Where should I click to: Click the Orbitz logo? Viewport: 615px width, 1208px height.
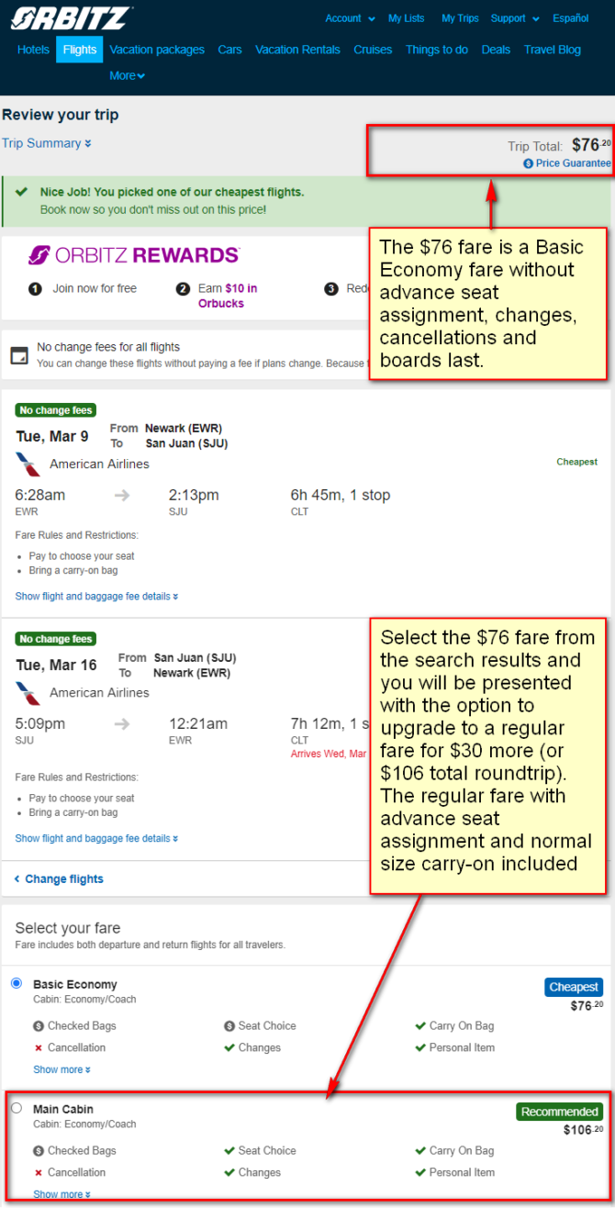71,17
